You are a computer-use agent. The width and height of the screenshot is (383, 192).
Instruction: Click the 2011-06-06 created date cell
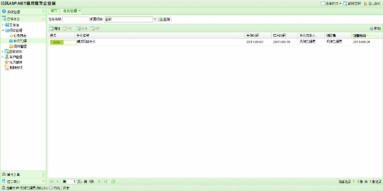[x=361, y=42]
